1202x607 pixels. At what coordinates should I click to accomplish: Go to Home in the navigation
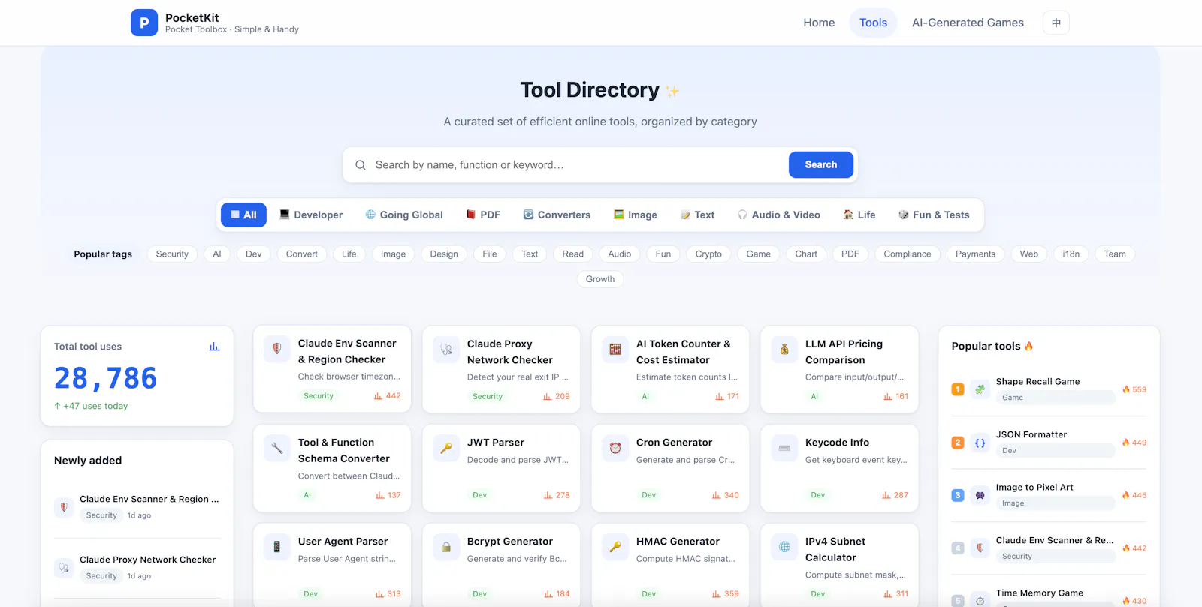coord(819,23)
